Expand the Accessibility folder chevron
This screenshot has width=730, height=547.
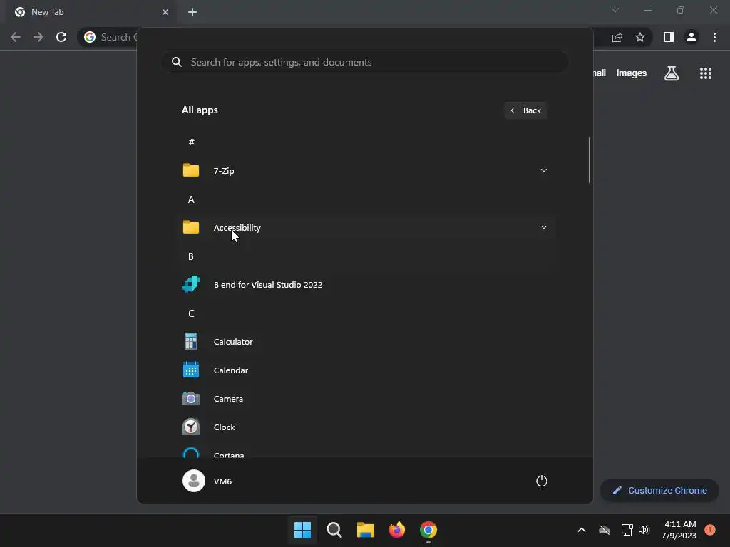[x=544, y=227]
